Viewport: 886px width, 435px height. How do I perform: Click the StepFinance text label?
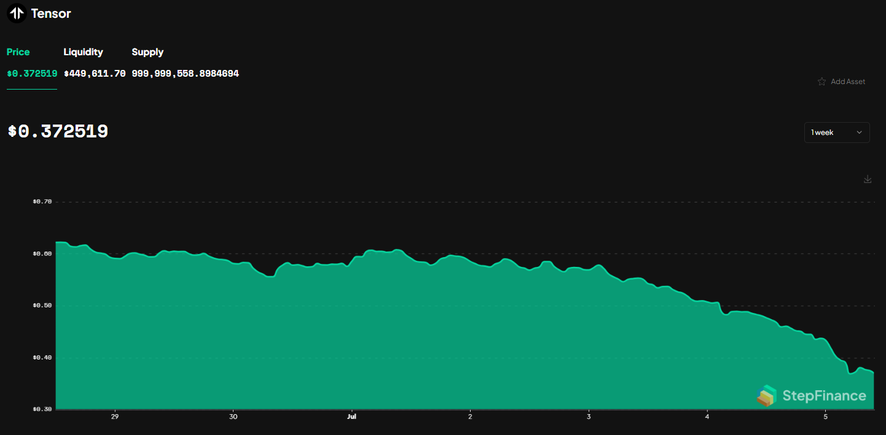pyautogui.click(x=823, y=396)
